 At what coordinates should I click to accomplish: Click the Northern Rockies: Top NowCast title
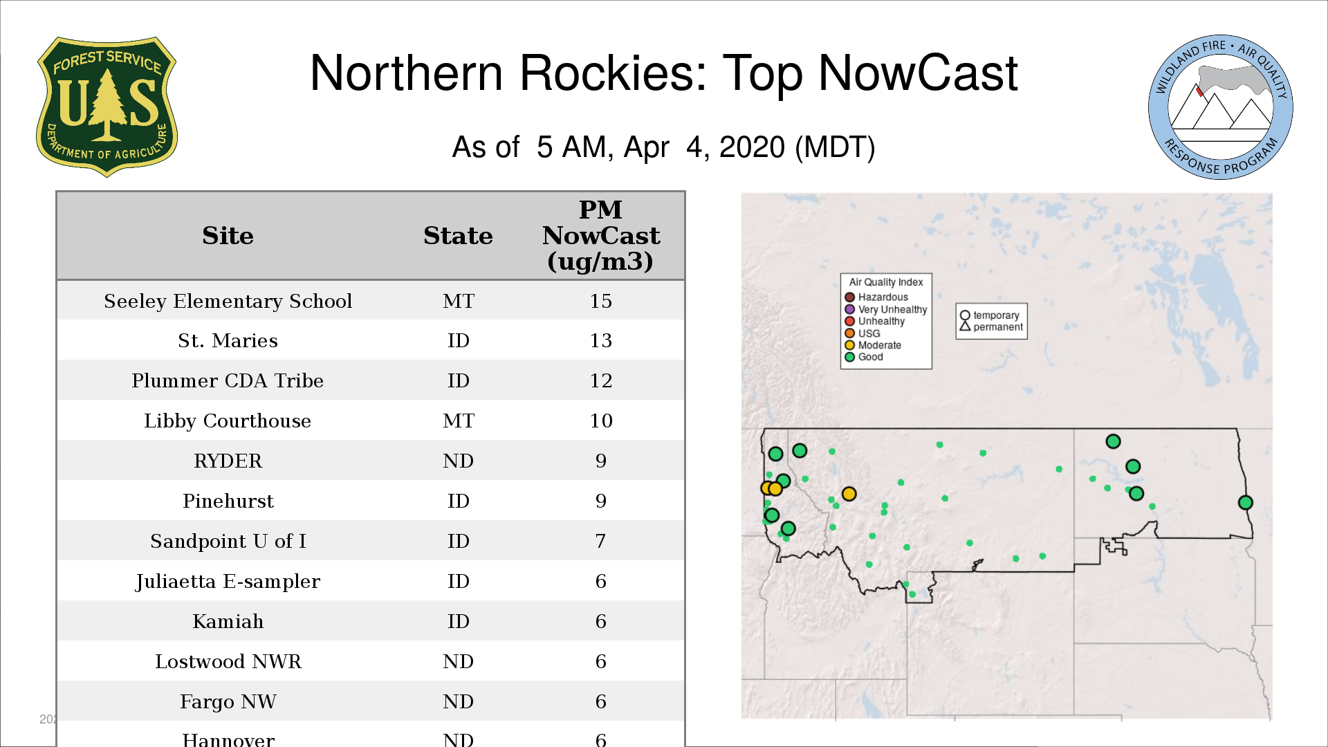(x=663, y=73)
